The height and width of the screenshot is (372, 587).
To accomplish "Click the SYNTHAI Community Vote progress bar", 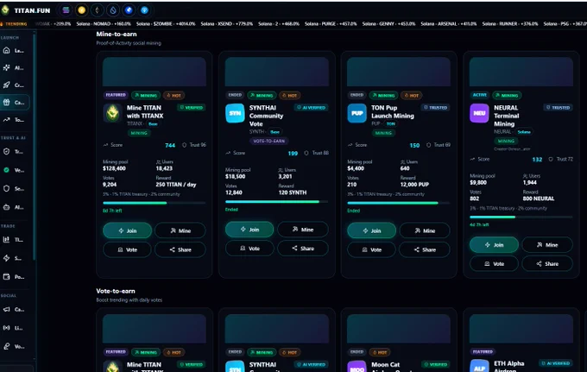I will (276, 202).
